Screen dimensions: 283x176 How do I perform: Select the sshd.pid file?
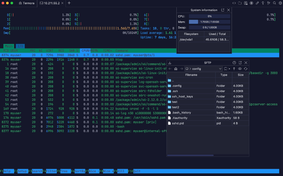click(208, 123)
